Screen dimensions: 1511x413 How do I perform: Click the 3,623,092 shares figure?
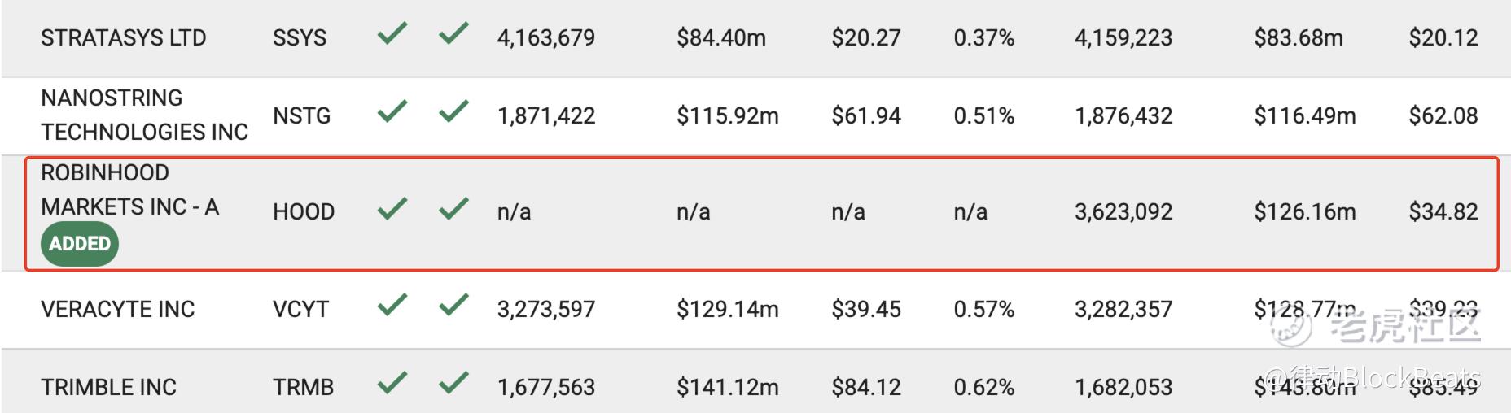click(1123, 212)
